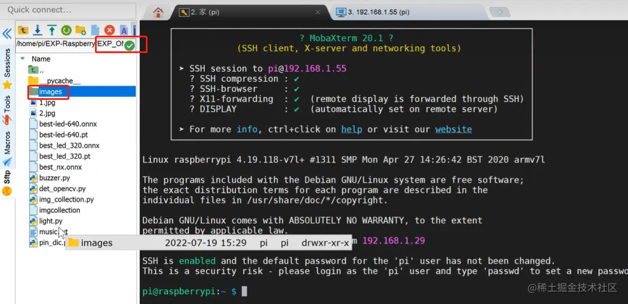Image resolution: width=628 pixels, height=304 pixels.
Task: Delete the selected remote file
Action: click(x=110, y=30)
